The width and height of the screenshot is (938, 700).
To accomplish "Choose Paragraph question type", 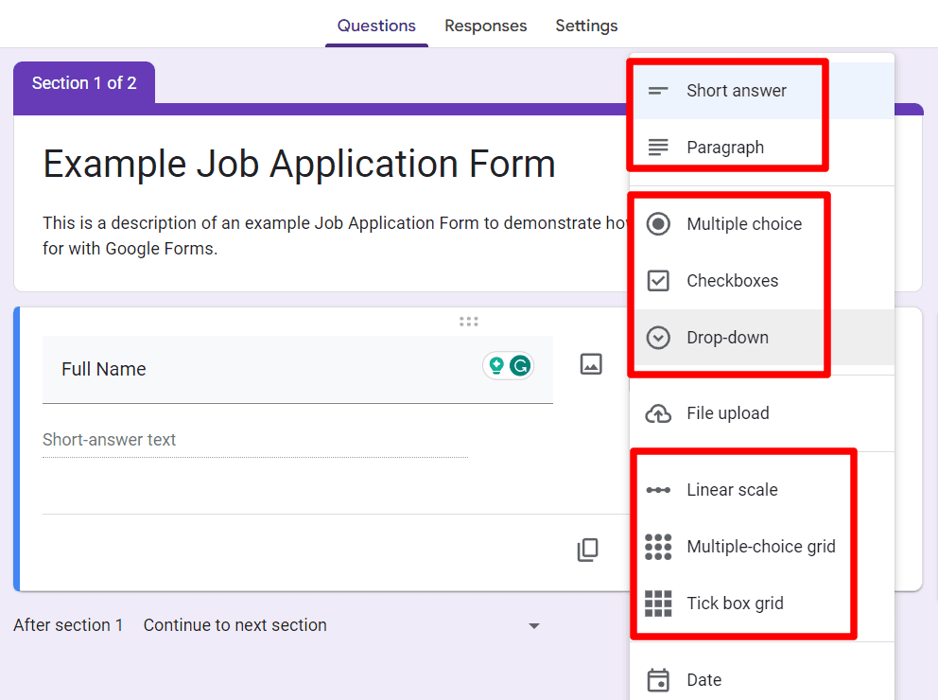I will 762,148.
